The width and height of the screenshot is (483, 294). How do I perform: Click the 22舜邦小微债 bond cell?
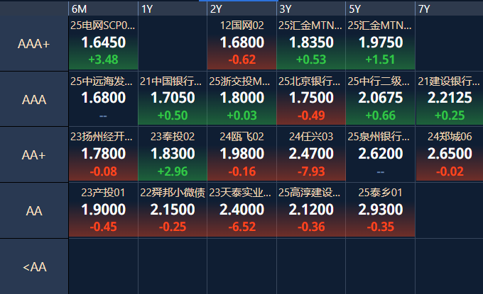(x=173, y=210)
